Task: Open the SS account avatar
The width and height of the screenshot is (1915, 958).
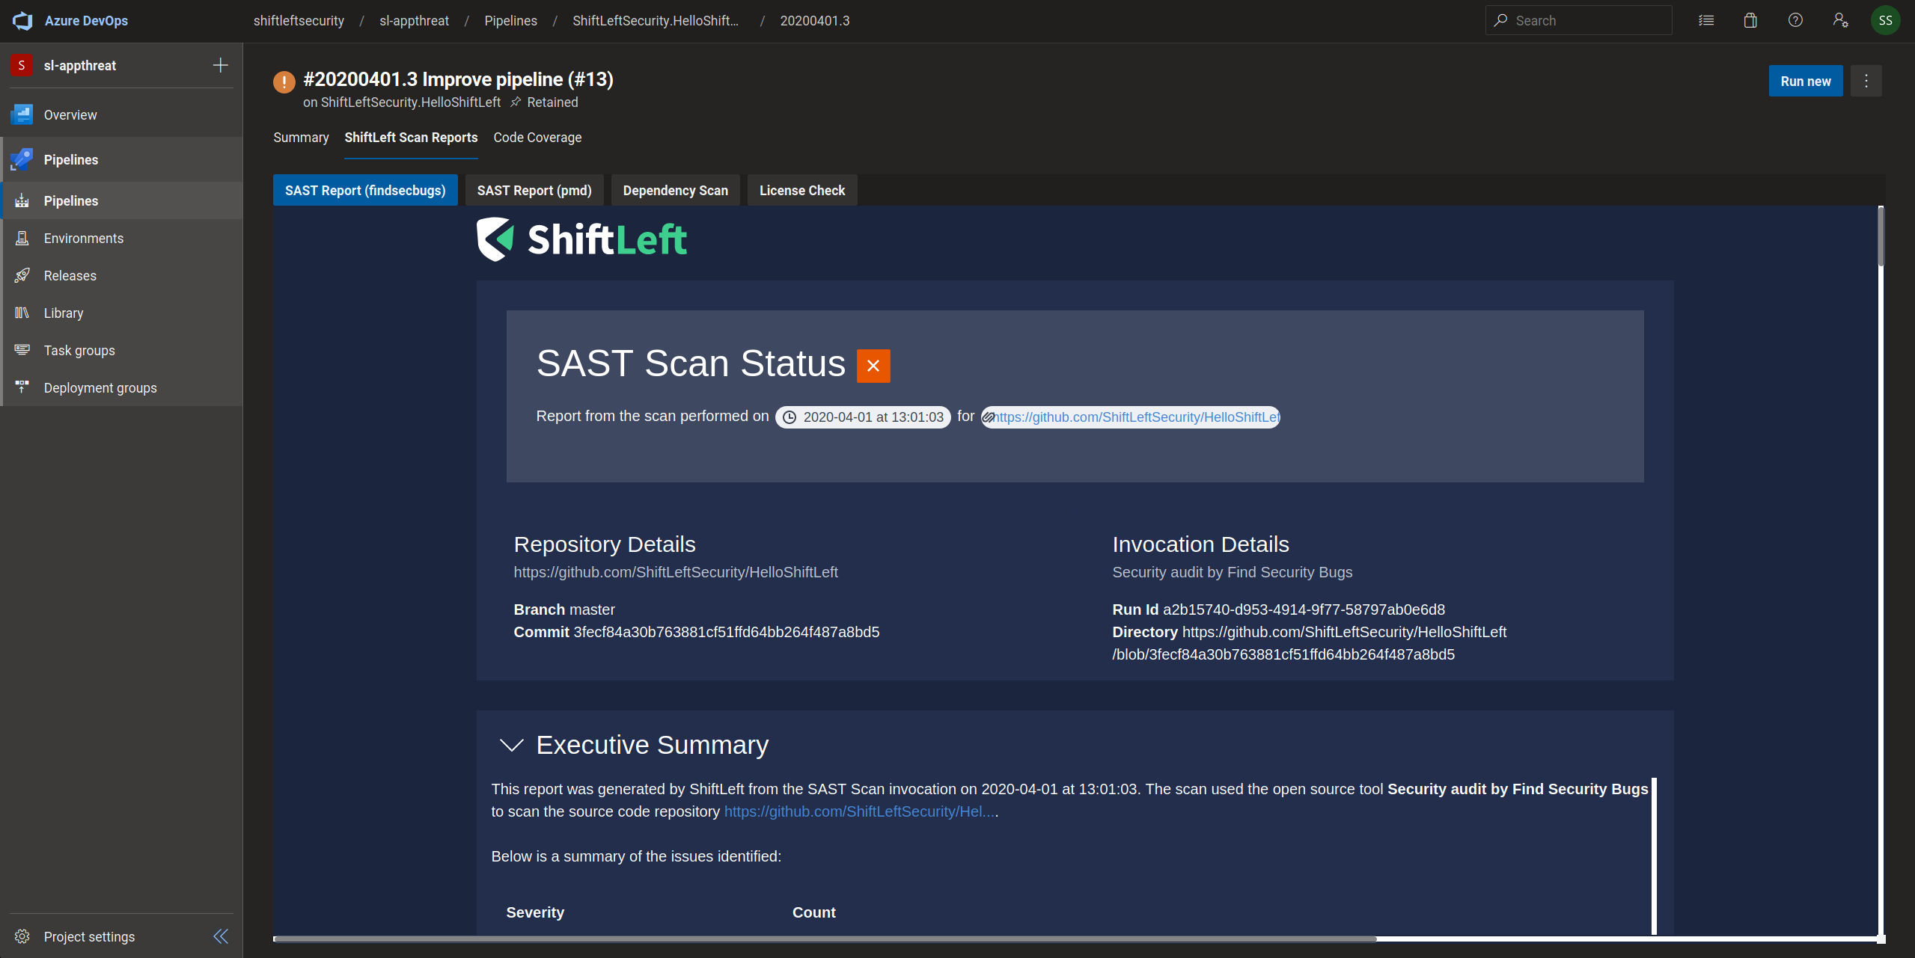Action: (1885, 21)
